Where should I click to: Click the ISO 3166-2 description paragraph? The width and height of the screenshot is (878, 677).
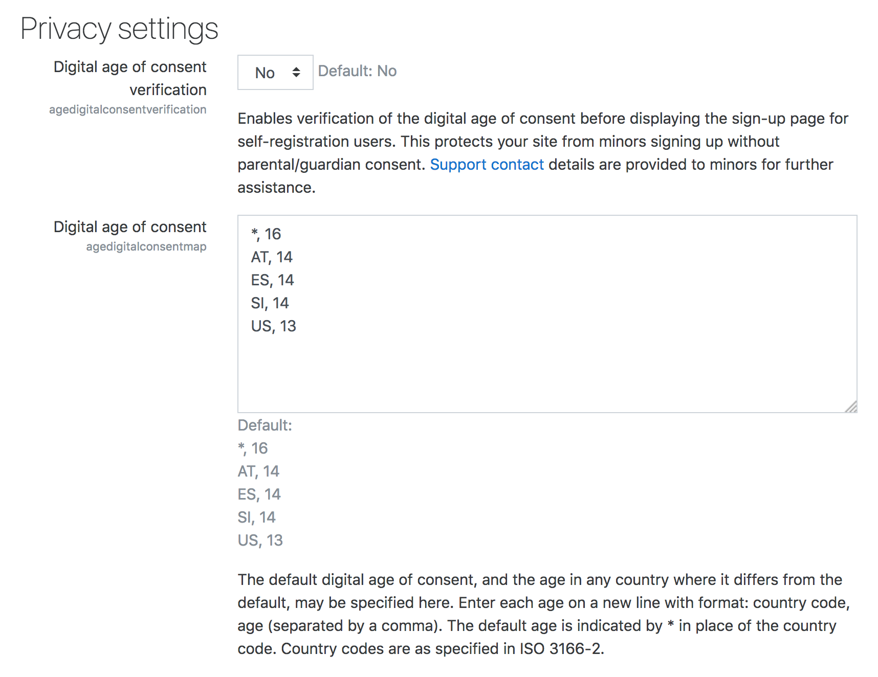tap(543, 614)
